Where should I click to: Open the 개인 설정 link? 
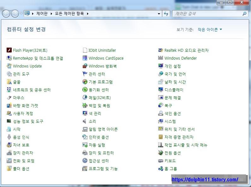click(x=173, y=66)
